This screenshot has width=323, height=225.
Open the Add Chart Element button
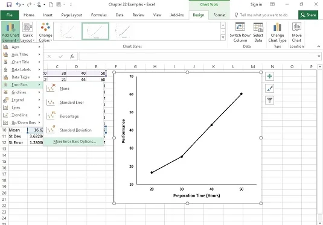click(10, 32)
